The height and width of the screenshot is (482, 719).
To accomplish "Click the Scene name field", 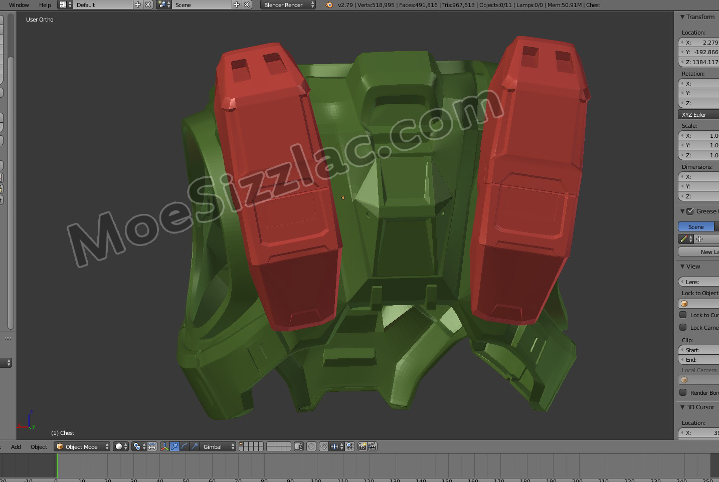I will 202,5.
